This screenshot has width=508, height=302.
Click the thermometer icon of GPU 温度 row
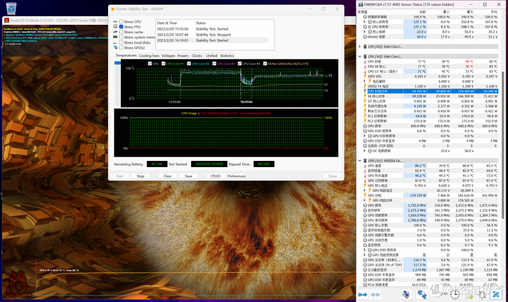365,166
